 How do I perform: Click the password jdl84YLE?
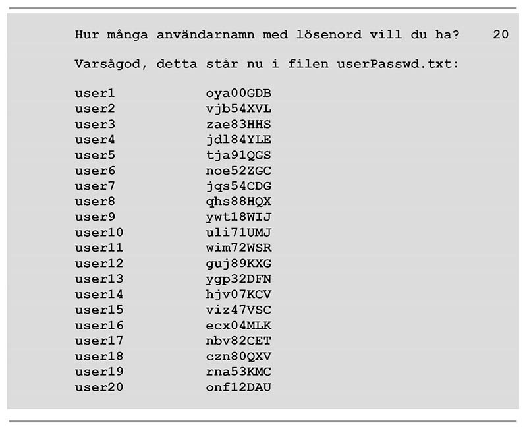point(238,140)
